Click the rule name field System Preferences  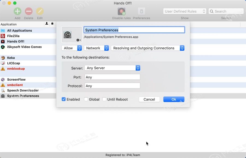pyautogui.click(x=134, y=30)
